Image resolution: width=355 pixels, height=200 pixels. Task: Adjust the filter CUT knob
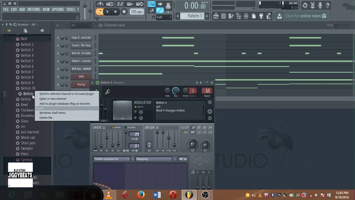[192, 144]
